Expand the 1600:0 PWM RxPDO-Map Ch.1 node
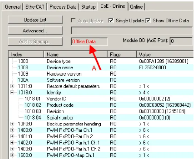Image resolution: width=194 pixels, height=159 pixels. tap(12, 155)
